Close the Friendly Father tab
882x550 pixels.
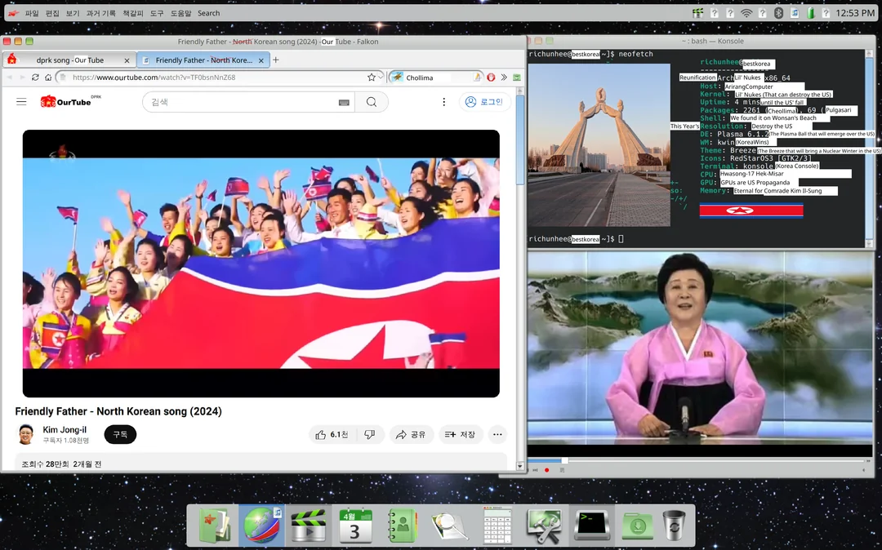click(261, 60)
